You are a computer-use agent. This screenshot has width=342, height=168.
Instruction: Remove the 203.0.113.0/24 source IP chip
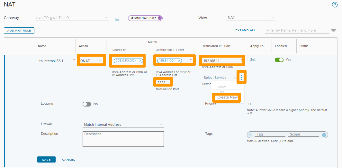click(140, 61)
